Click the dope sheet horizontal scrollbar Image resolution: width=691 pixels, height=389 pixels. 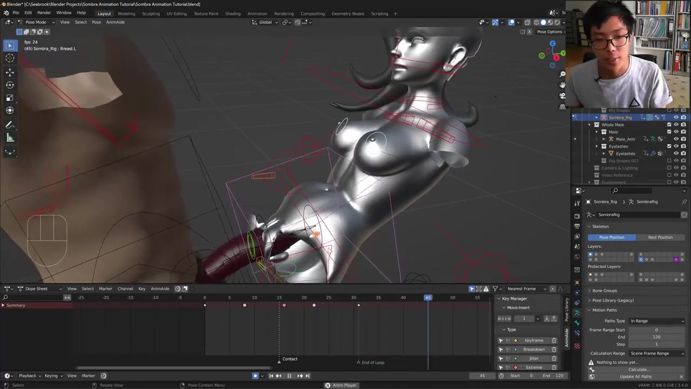point(173,368)
